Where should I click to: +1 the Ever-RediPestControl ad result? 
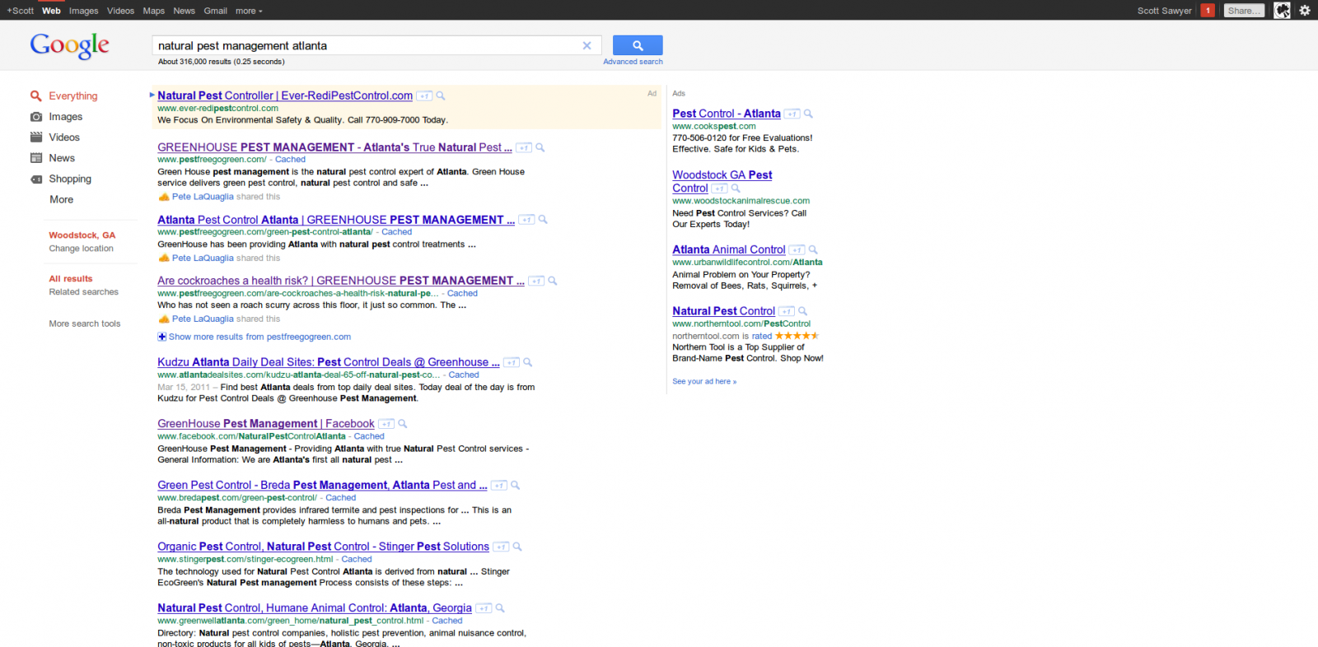click(424, 96)
